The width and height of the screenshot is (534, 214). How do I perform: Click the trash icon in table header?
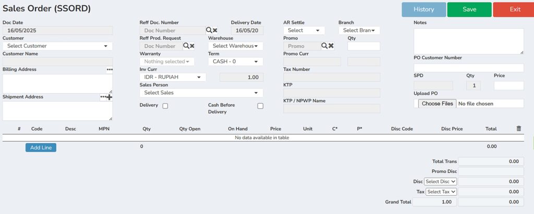pos(519,129)
